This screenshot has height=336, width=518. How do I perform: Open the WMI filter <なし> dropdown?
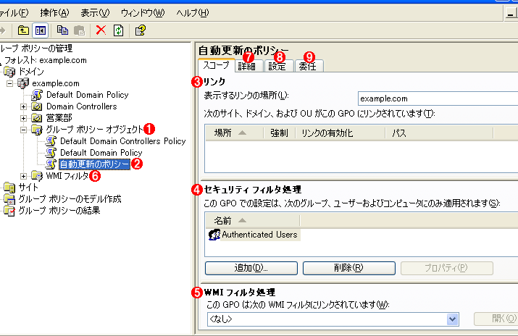click(x=453, y=319)
